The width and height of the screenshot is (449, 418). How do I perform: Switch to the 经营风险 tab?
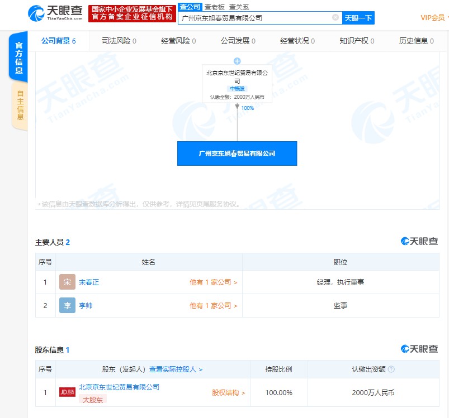coord(179,41)
